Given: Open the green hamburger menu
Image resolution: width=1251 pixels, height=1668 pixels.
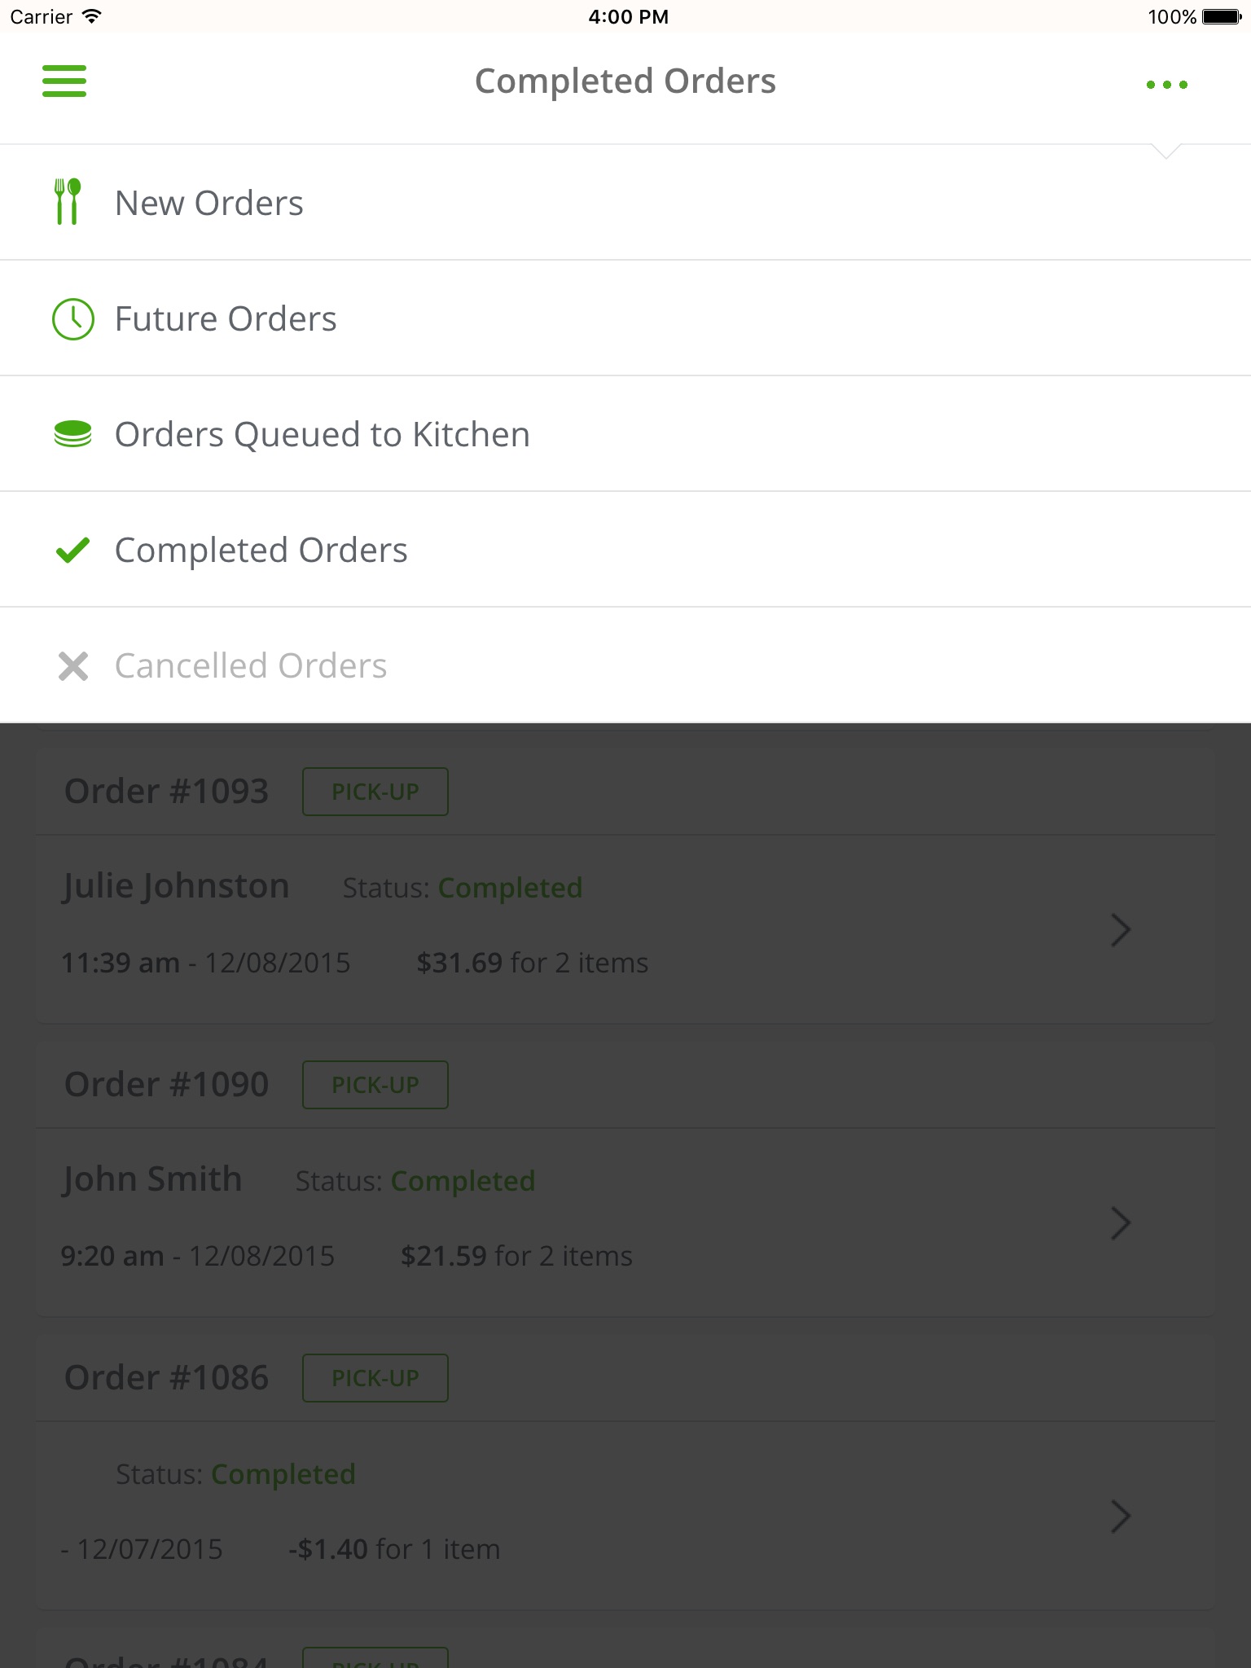Looking at the screenshot, I should click(x=64, y=81).
